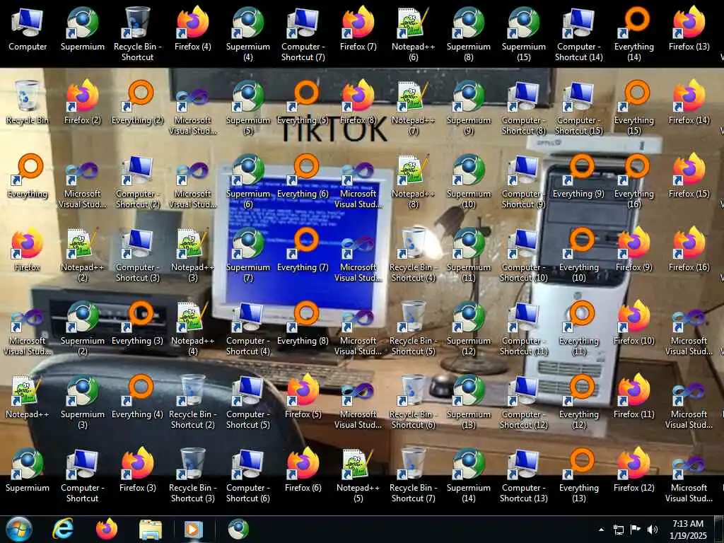Select Supermium (13) shortcut

[469, 402]
